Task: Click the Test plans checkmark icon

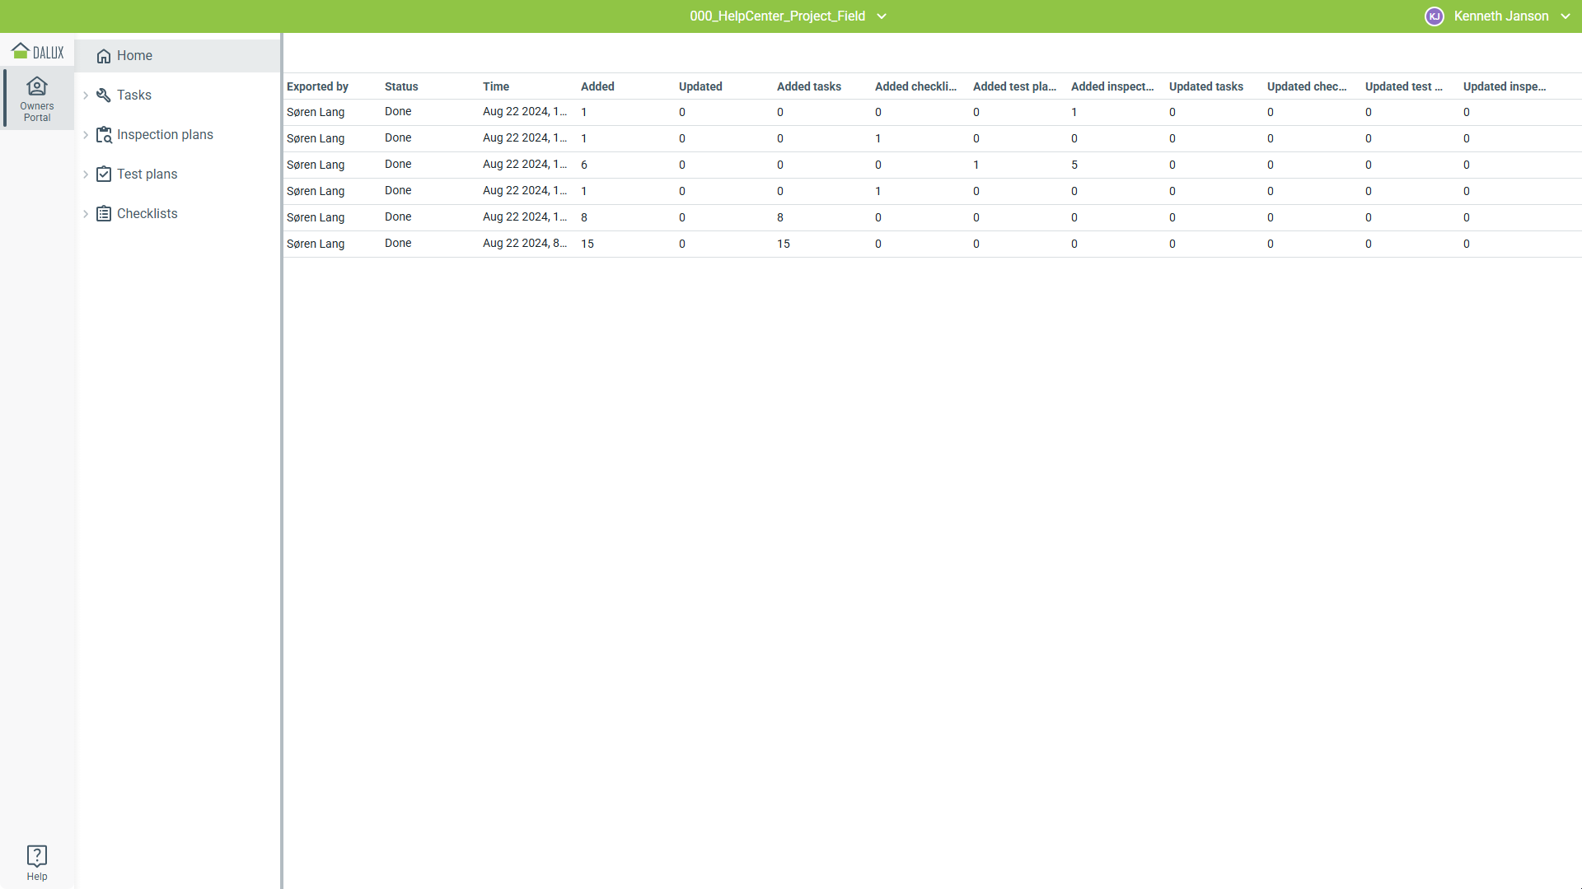Action: pyautogui.click(x=104, y=175)
